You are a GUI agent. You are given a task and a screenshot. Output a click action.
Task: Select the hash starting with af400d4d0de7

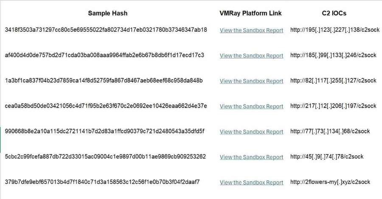pos(104,55)
